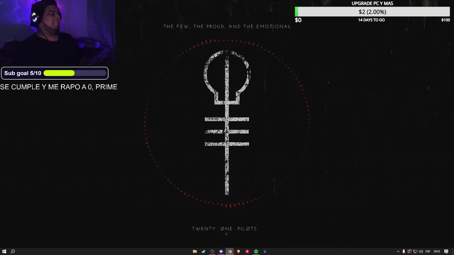Click the skeleton clique logo artwork
The width and height of the screenshot is (454, 255).
(x=227, y=123)
